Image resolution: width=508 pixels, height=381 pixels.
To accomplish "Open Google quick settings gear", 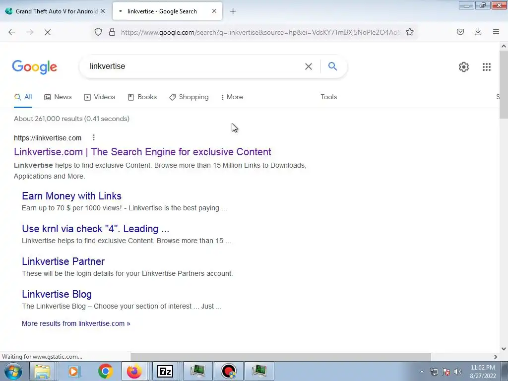I will click(x=464, y=67).
